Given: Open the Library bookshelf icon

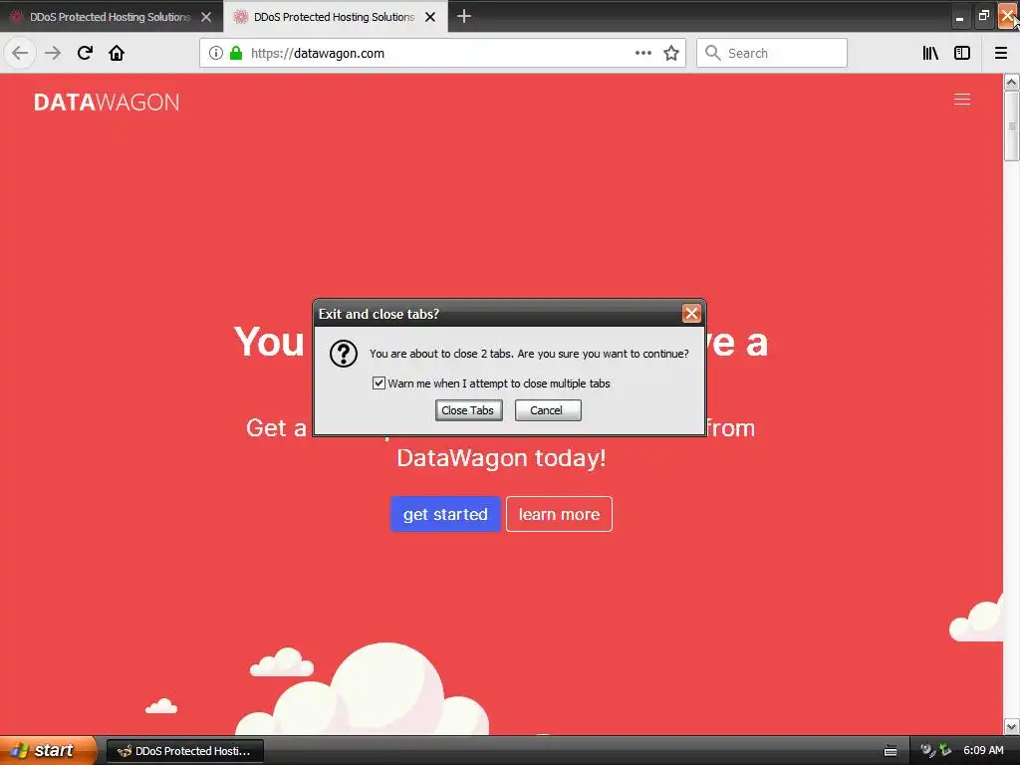Looking at the screenshot, I should tap(930, 53).
